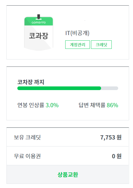The image size is (133, 188).
Task: Click the 0 원 free pass amount
Action: [116, 156]
